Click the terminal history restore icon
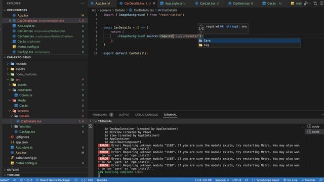Screen dimensions: 324x182 [x=91, y=126]
